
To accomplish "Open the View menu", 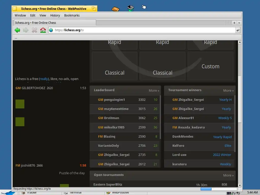I will point(43,15).
